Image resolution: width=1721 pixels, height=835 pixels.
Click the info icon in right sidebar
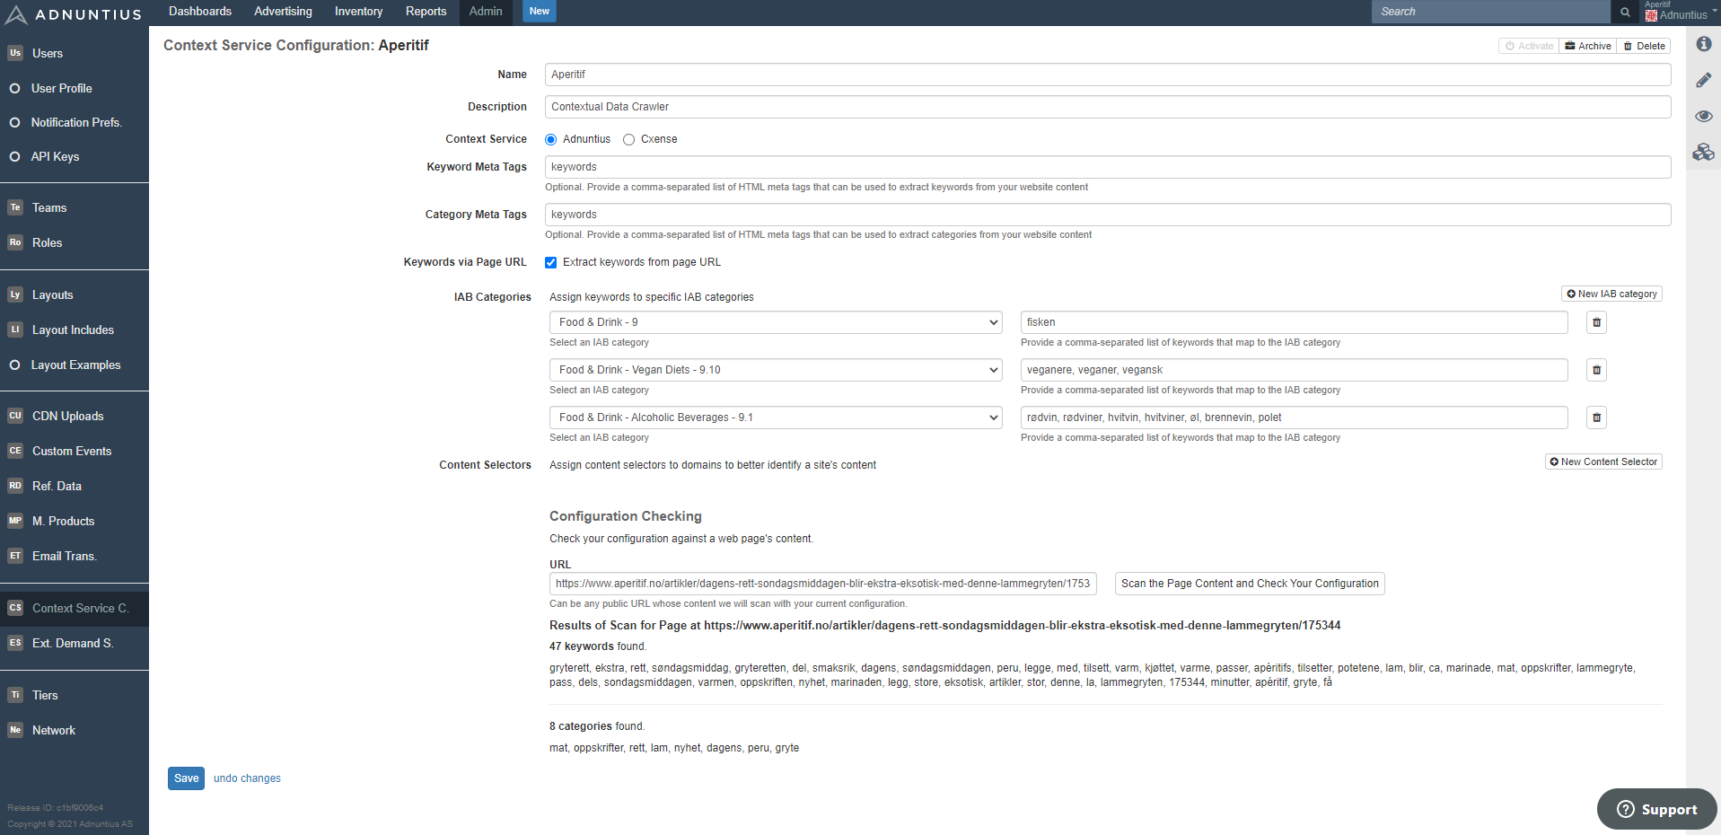[1703, 44]
